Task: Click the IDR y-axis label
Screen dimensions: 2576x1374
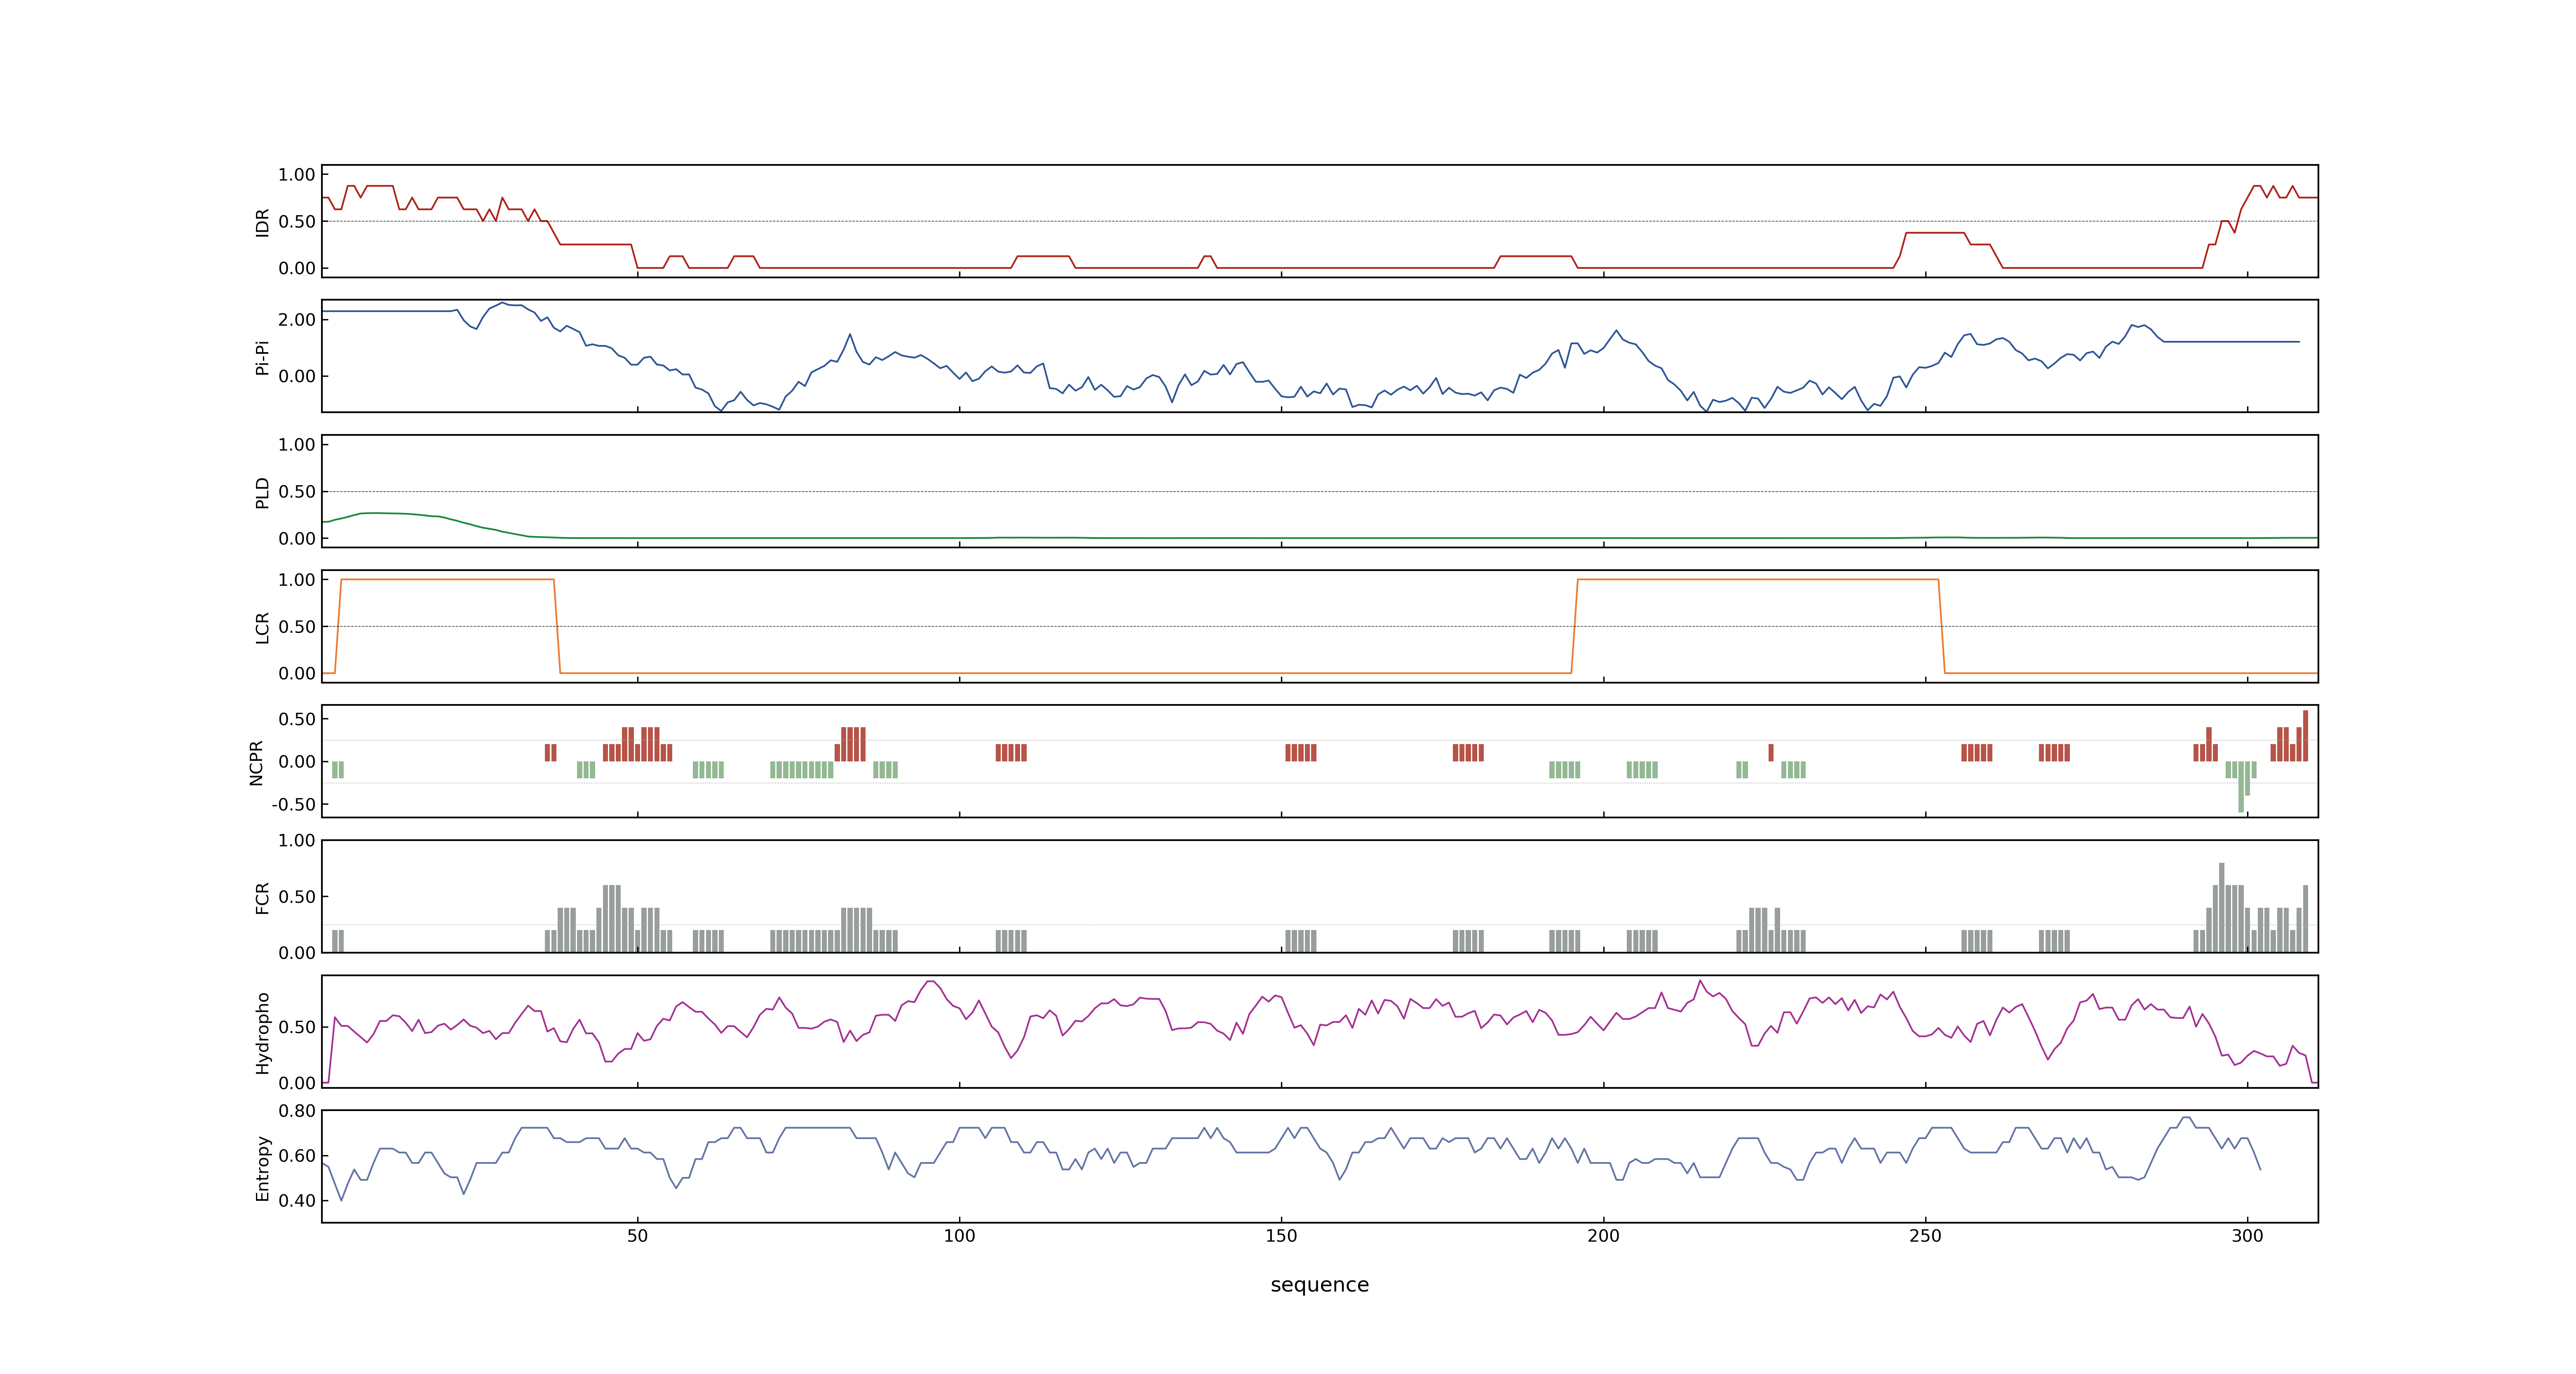Action: point(262,222)
